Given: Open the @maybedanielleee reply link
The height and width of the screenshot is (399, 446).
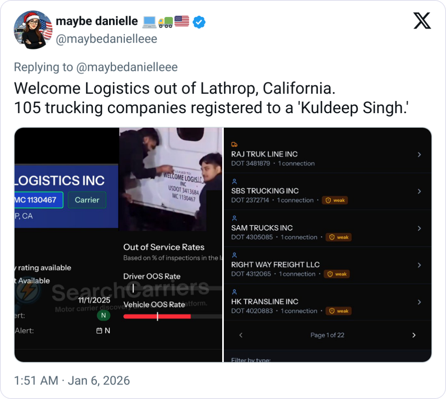Looking at the screenshot, I should 127,67.
